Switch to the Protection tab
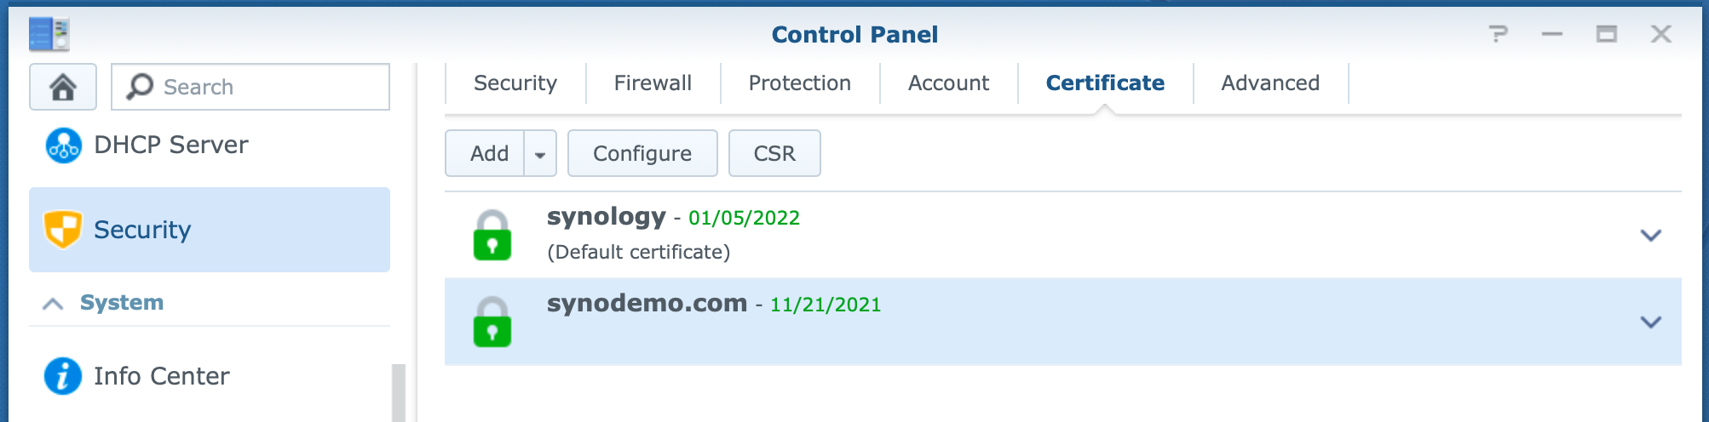Screen dimensions: 1709x422 799,83
